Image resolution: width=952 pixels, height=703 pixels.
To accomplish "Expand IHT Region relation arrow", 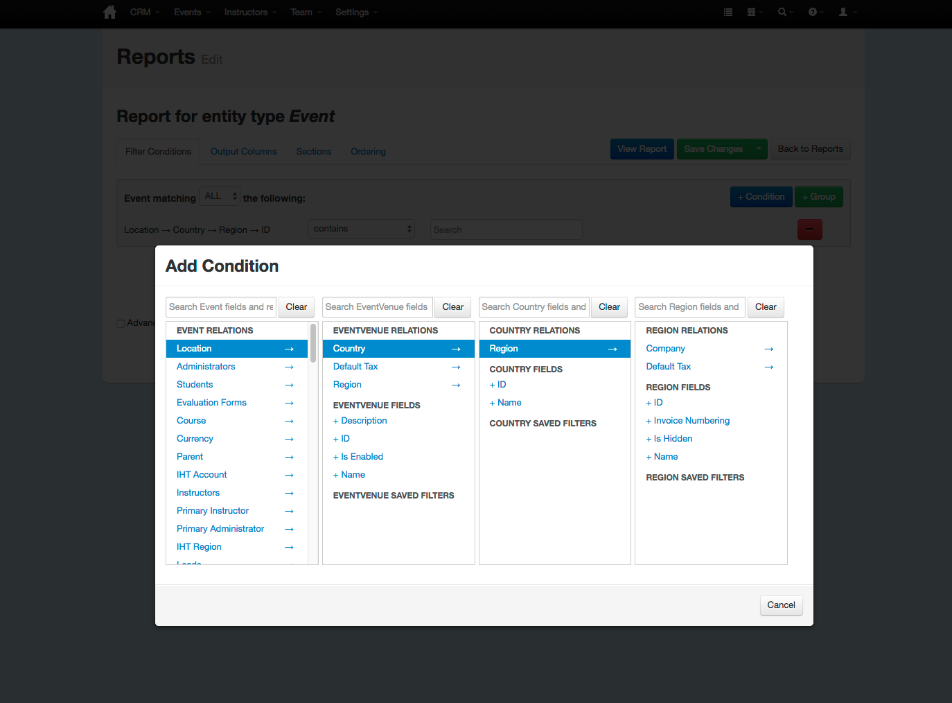I will click(x=290, y=547).
